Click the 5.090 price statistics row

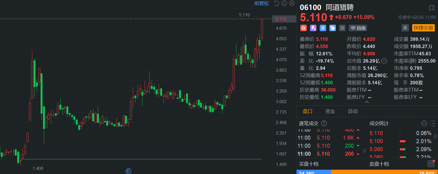coord(401,149)
